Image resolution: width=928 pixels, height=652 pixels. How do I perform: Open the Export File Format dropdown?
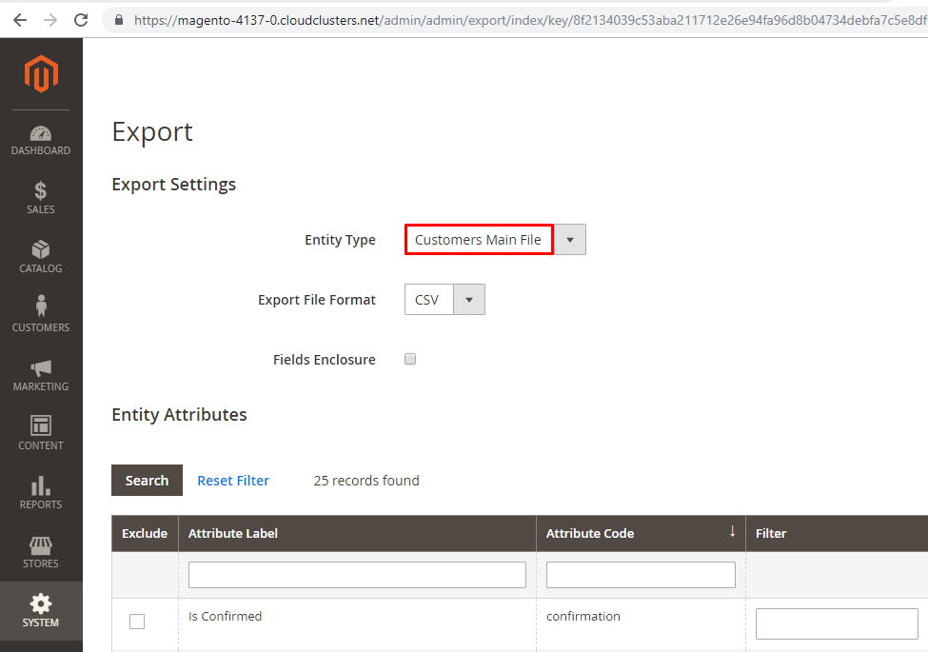point(468,300)
